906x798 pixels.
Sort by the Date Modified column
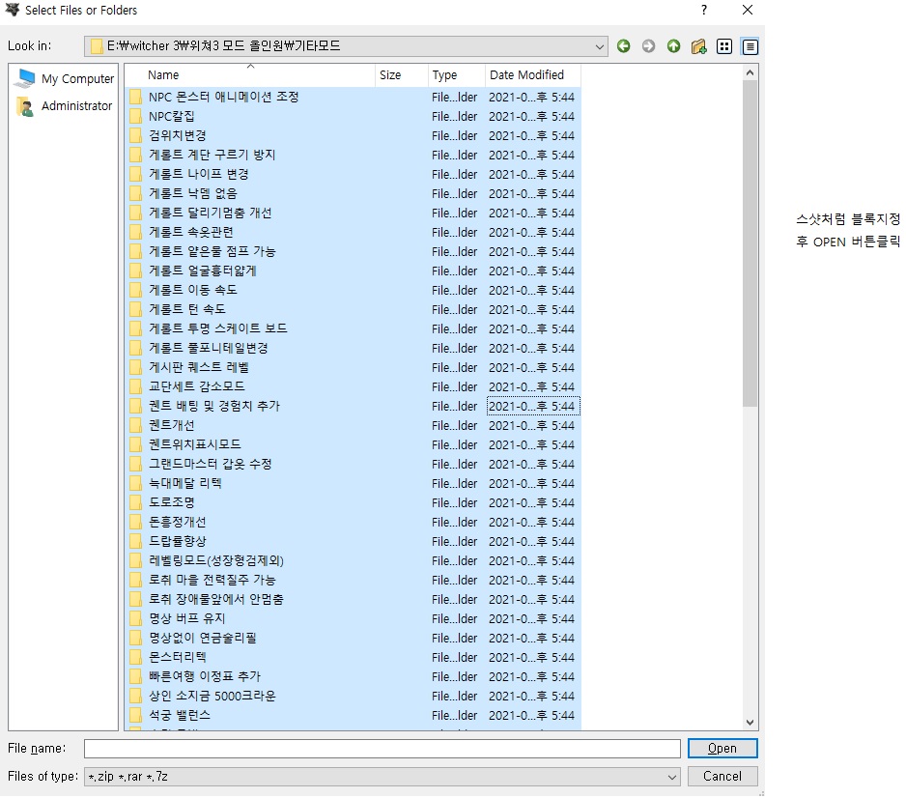click(533, 75)
